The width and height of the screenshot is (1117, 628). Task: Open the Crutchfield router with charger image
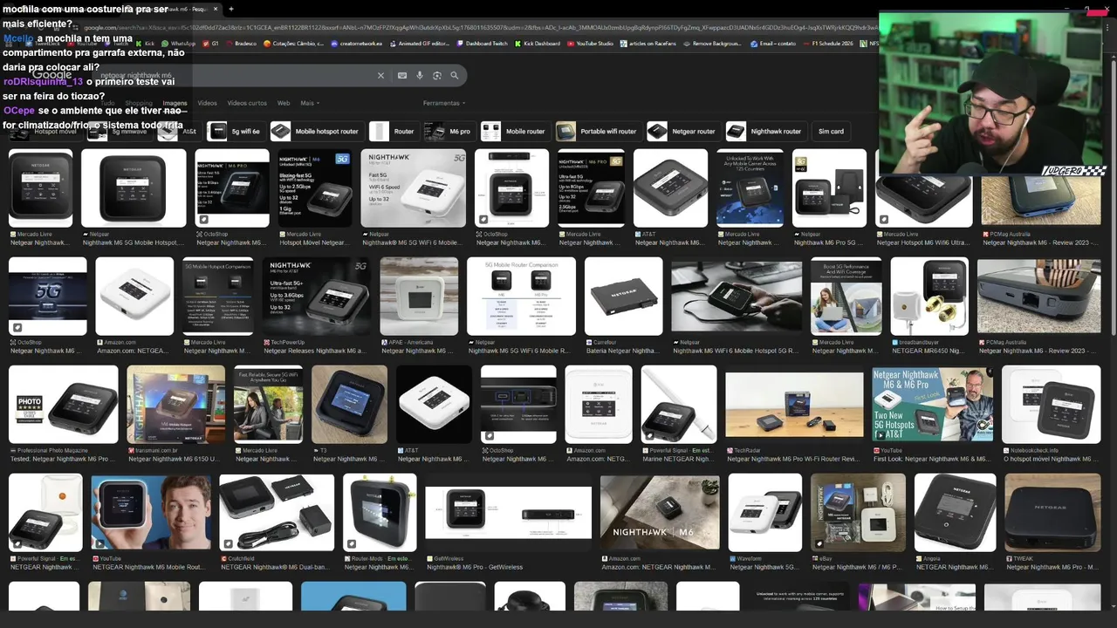pyautogui.click(x=277, y=513)
